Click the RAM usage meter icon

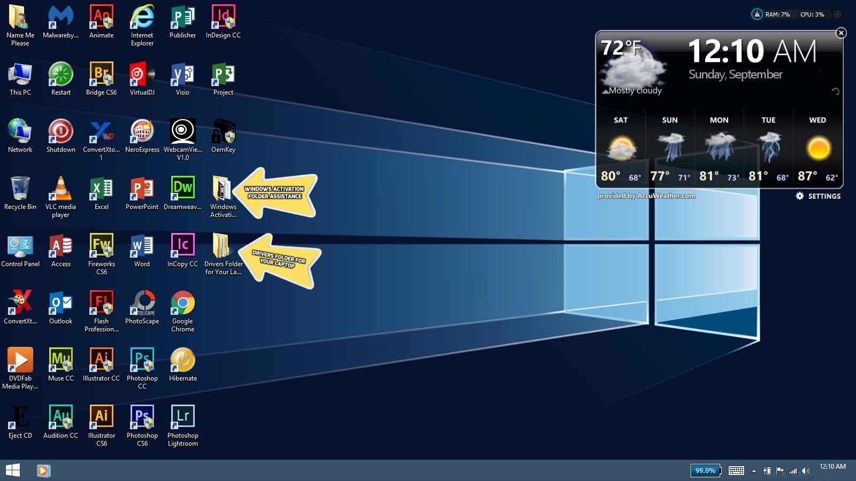point(756,14)
